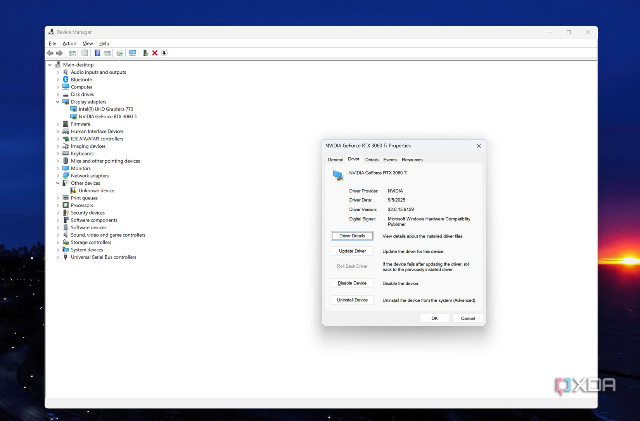This screenshot has width=640, height=421.
Task: Select Universal Serial Bus controllers icon
Action: (x=66, y=257)
